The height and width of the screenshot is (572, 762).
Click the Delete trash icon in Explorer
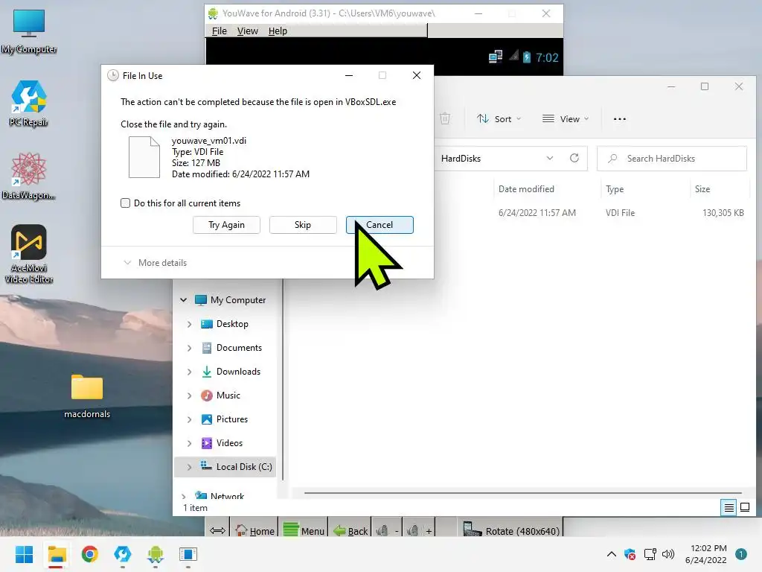(445, 118)
